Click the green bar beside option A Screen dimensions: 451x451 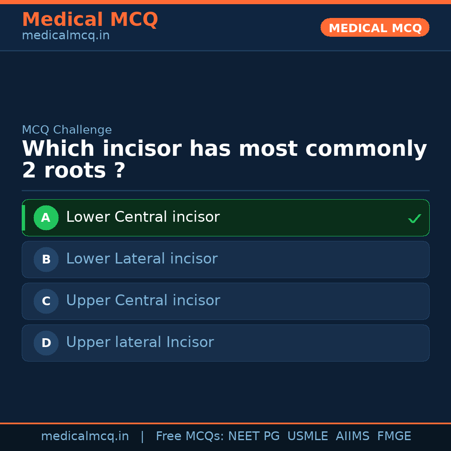(x=23, y=218)
